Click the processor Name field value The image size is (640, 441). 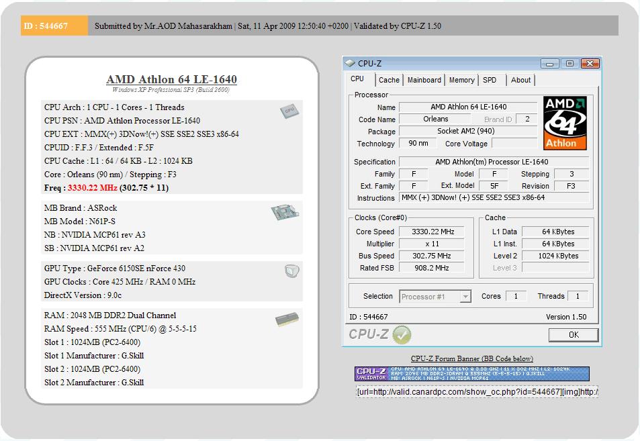pos(468,107)
